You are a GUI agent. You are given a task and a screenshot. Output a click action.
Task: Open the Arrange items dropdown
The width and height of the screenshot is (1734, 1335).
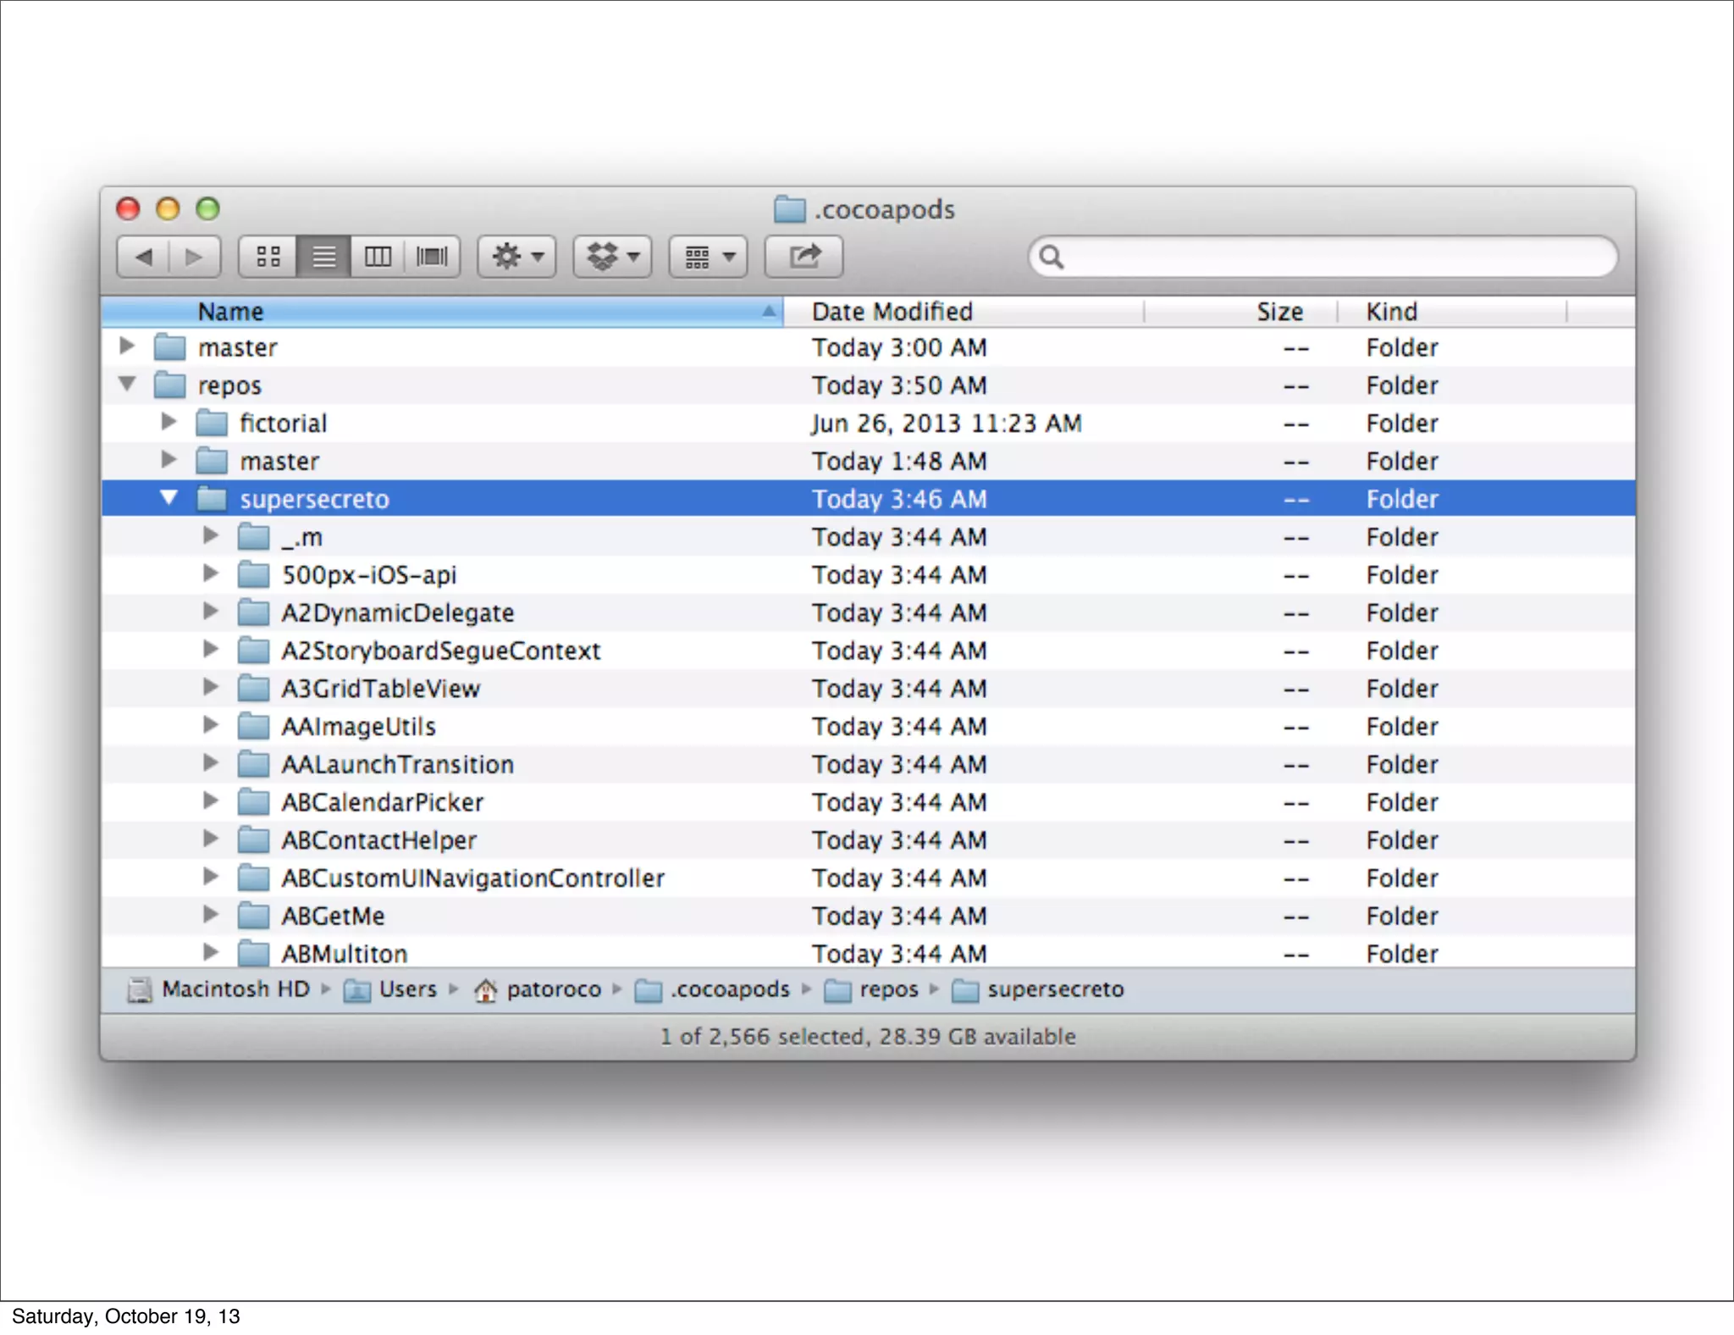709,257
